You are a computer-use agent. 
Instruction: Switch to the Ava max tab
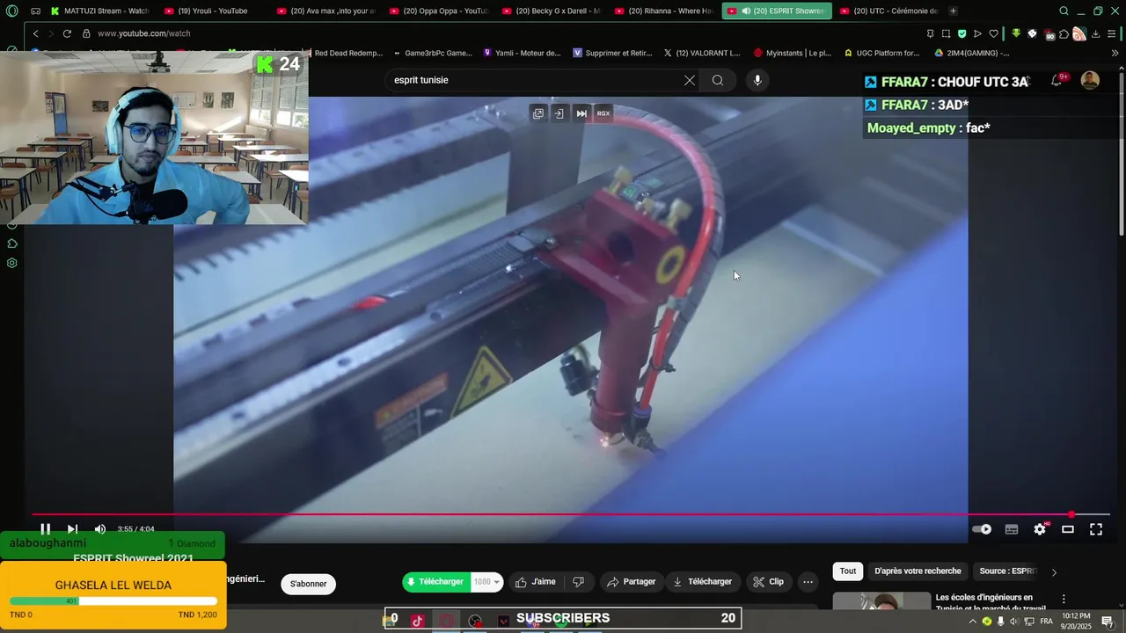[325, 11]
